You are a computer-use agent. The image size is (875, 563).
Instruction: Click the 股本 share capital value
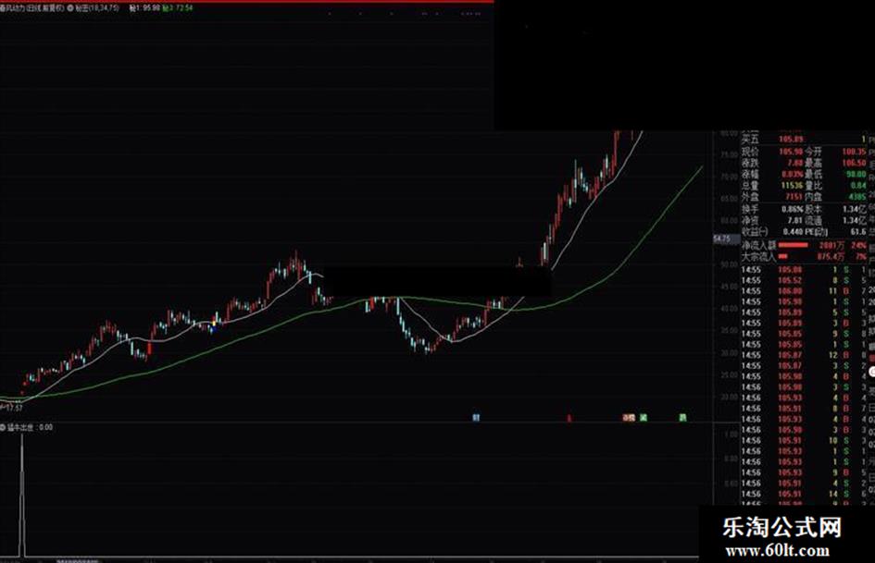(855, 210)
